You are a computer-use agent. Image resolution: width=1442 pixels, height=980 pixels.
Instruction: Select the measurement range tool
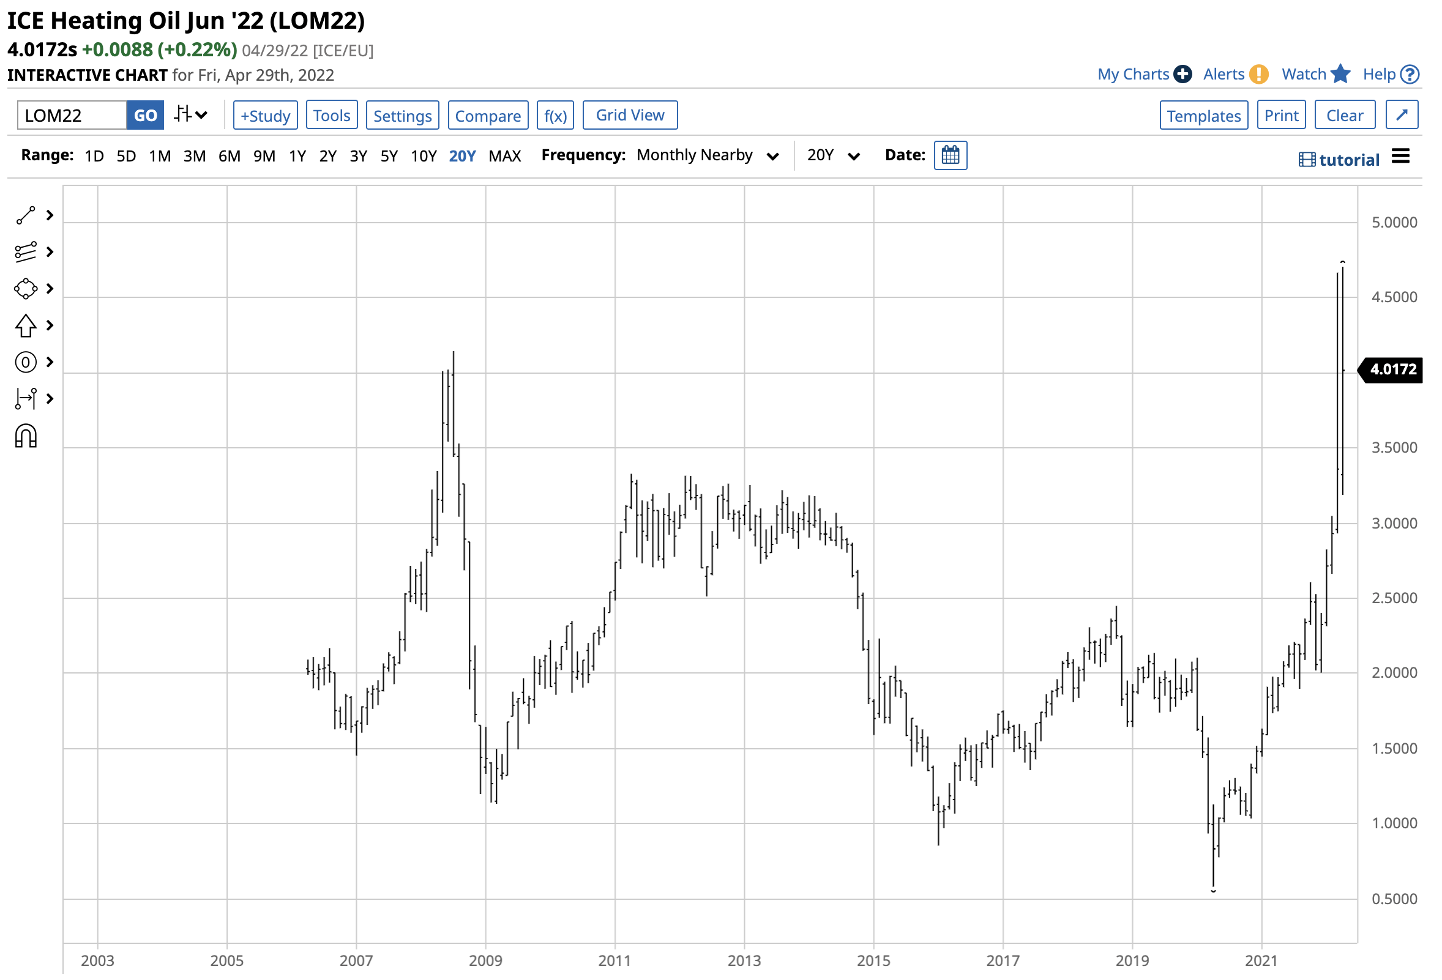pos(26,399)
